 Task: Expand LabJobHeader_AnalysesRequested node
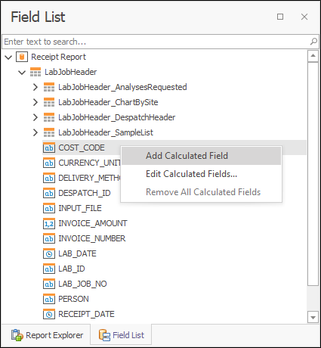(x=35, y=87)
